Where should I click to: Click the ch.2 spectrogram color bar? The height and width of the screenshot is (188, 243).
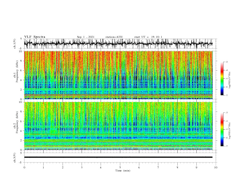222,129
